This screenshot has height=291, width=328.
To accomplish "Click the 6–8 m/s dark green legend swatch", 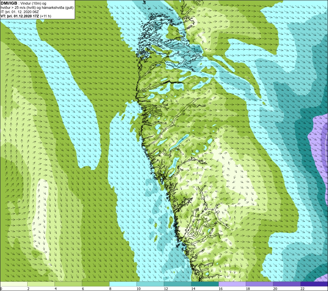I will tap(95, 284).
